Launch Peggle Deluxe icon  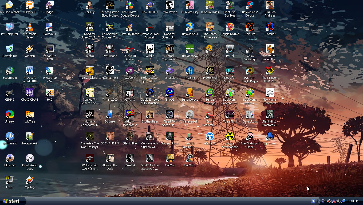click(230, 27)
